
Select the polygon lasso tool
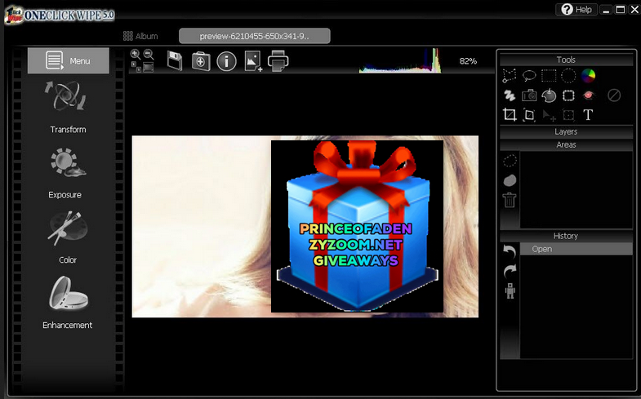pos(510,76)
